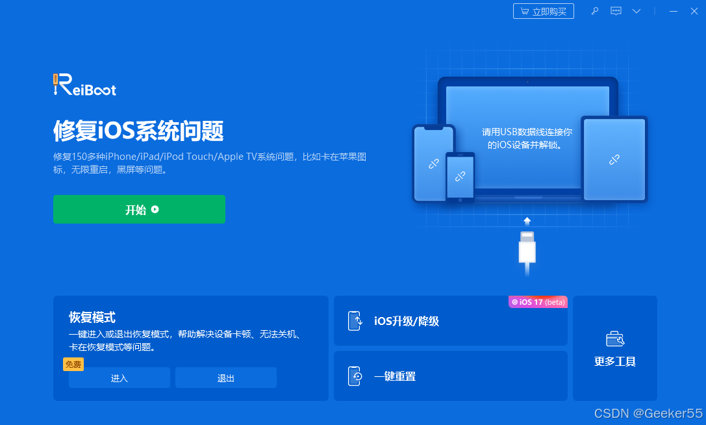Minimize the ReiBoot window
706x425 pixels.
(x=673, y=11)
